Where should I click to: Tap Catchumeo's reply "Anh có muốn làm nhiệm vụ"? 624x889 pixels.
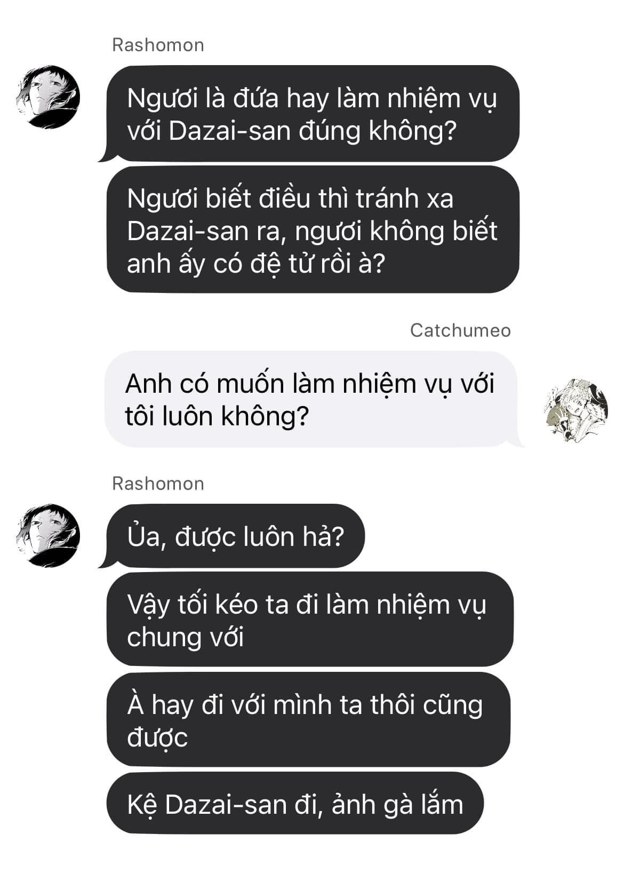[x=311, y=399]
